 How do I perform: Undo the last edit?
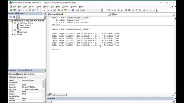(x=37, y=10)
